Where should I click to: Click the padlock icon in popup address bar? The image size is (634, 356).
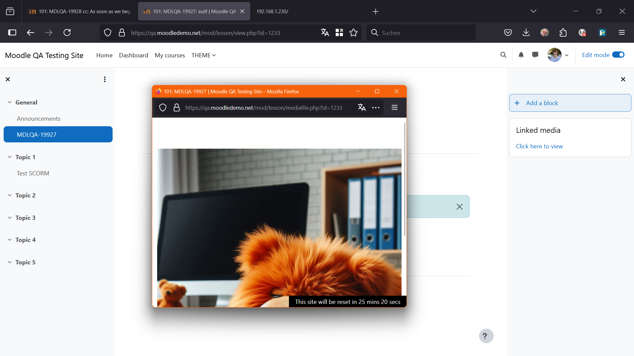click(177, 108)
